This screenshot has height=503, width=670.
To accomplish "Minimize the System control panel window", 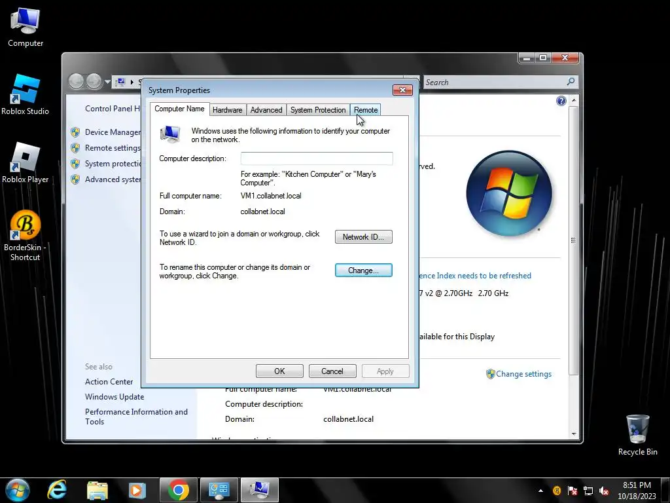I will point(527,58).
